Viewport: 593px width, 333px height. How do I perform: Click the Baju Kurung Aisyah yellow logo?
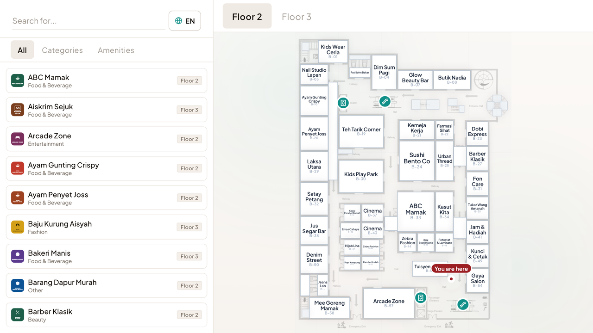click(x=18, y=227)
